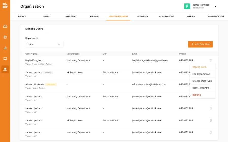Switch to the Activities tab
This screenshot has width=228, height=142.
coord(142,16)
